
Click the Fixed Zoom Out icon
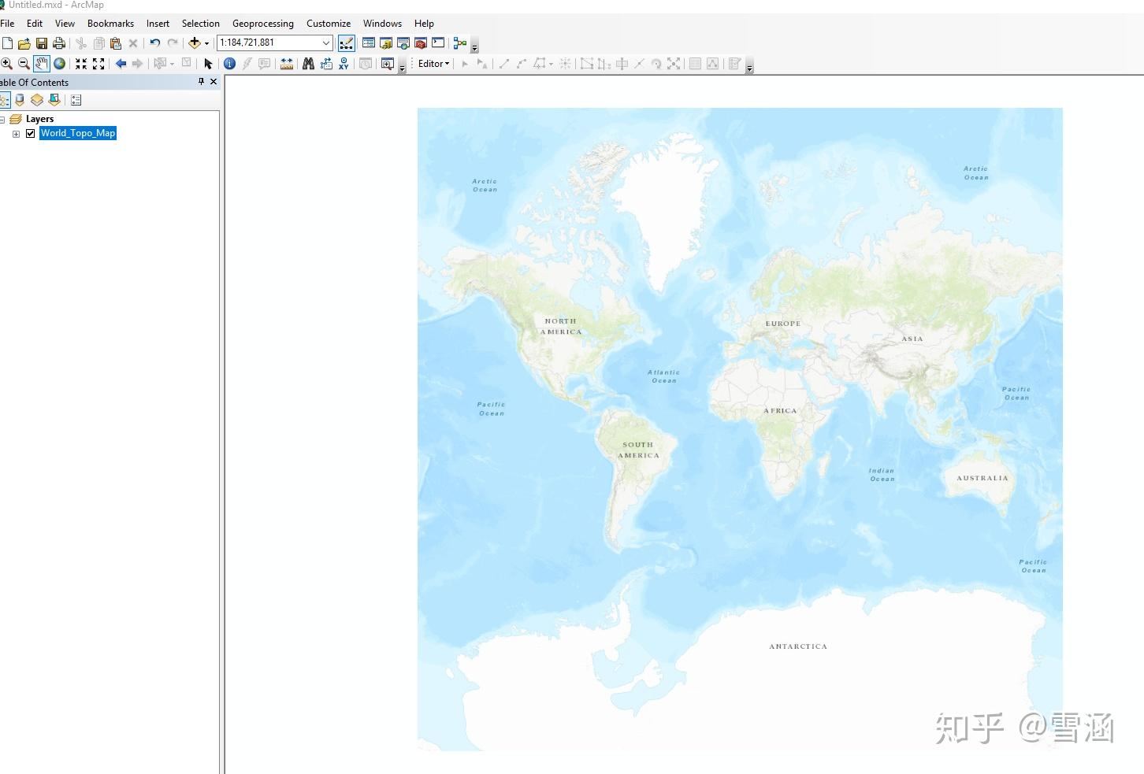tap(98, 64)
